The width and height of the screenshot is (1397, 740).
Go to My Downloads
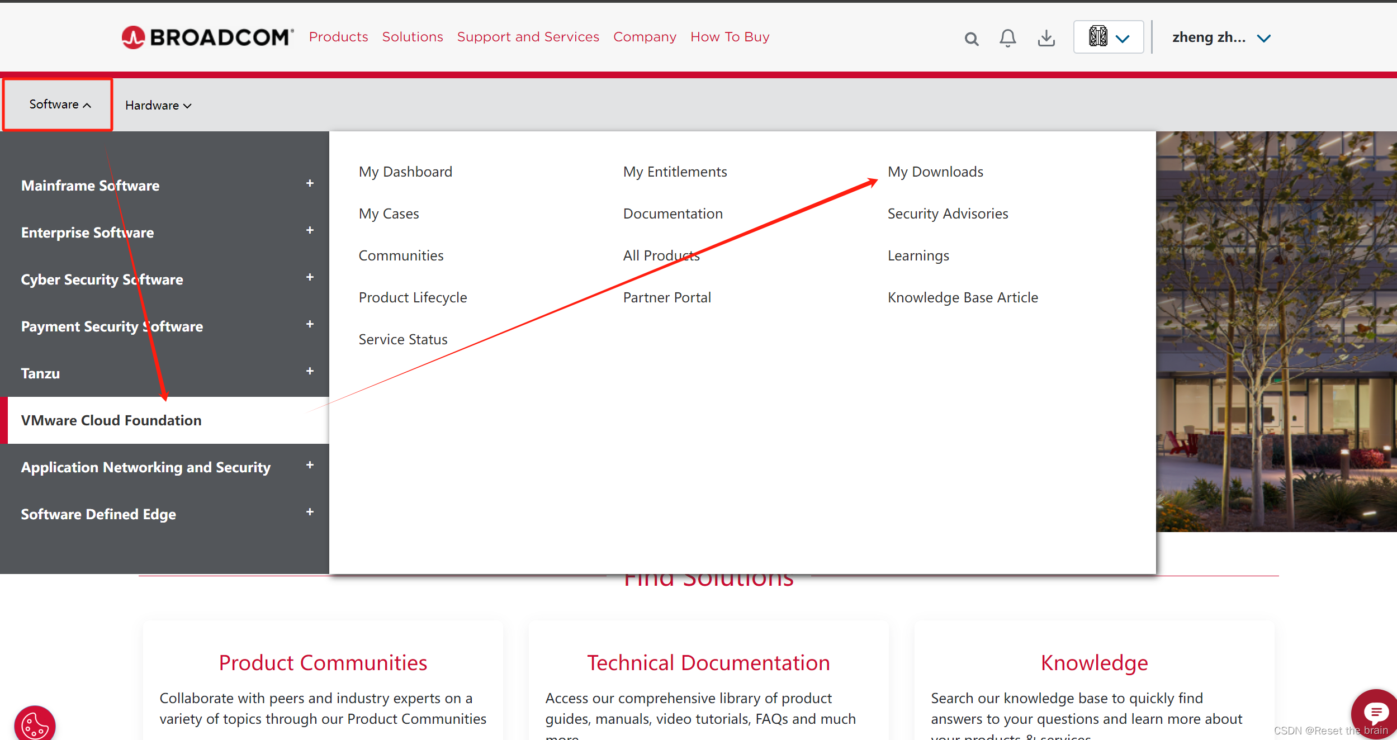[935, 172]
